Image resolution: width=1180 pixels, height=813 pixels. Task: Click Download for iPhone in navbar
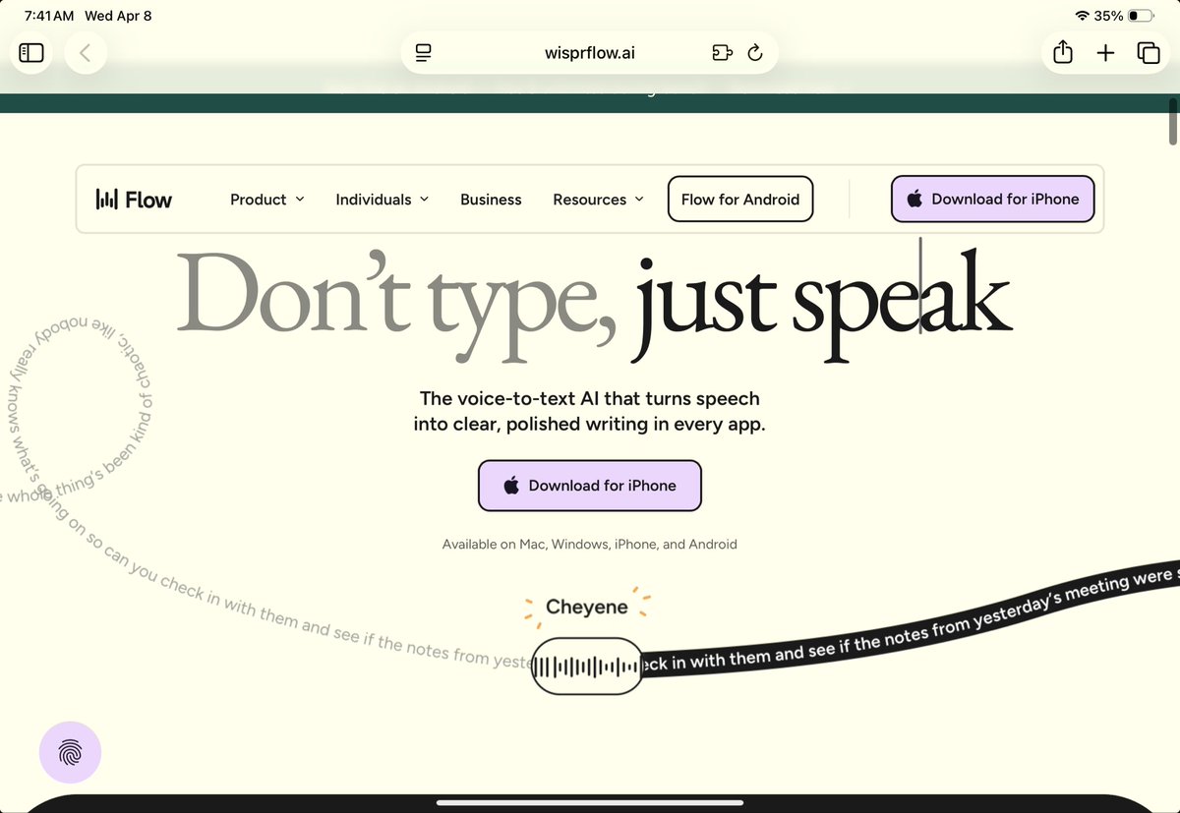[992, 199]
